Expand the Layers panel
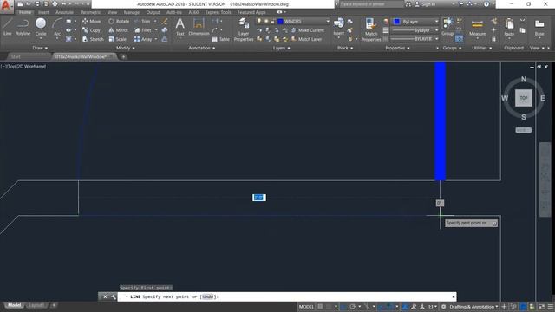Viewport: 555px width, 312px height. coord(281,48)
